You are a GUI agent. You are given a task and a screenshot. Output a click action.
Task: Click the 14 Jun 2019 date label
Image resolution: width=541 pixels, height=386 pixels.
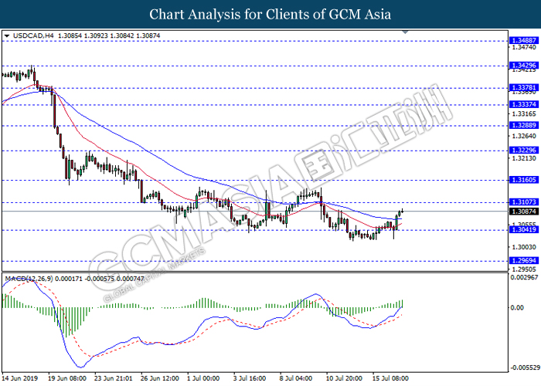click(20, 379)
